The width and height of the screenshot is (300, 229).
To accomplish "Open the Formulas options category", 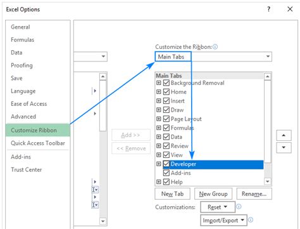I will [22, 40].
